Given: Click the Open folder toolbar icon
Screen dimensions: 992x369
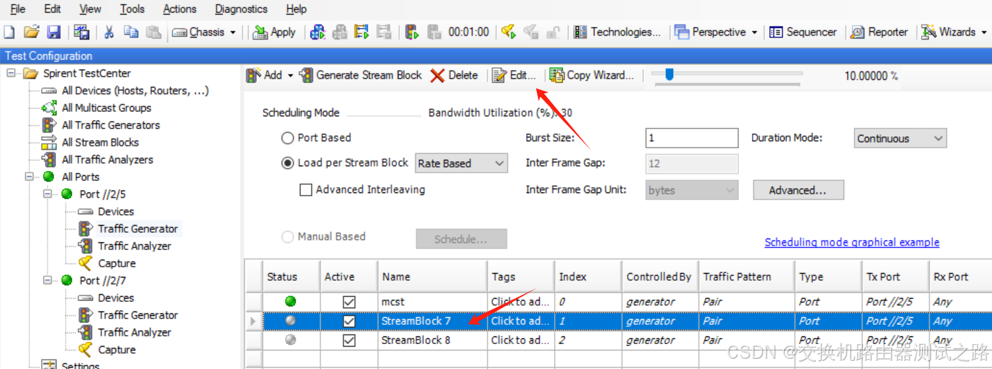Looking at the screenshot, I should coord(31,32).
